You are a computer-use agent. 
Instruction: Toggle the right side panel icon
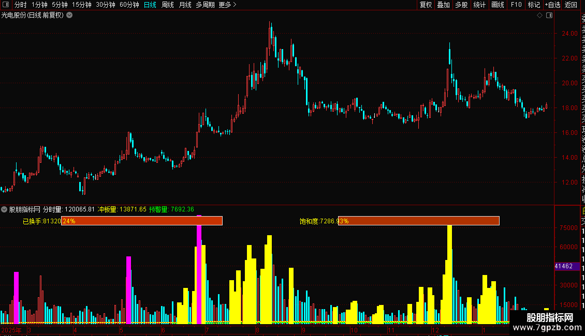pyautogui.click(x=549, y=16)
